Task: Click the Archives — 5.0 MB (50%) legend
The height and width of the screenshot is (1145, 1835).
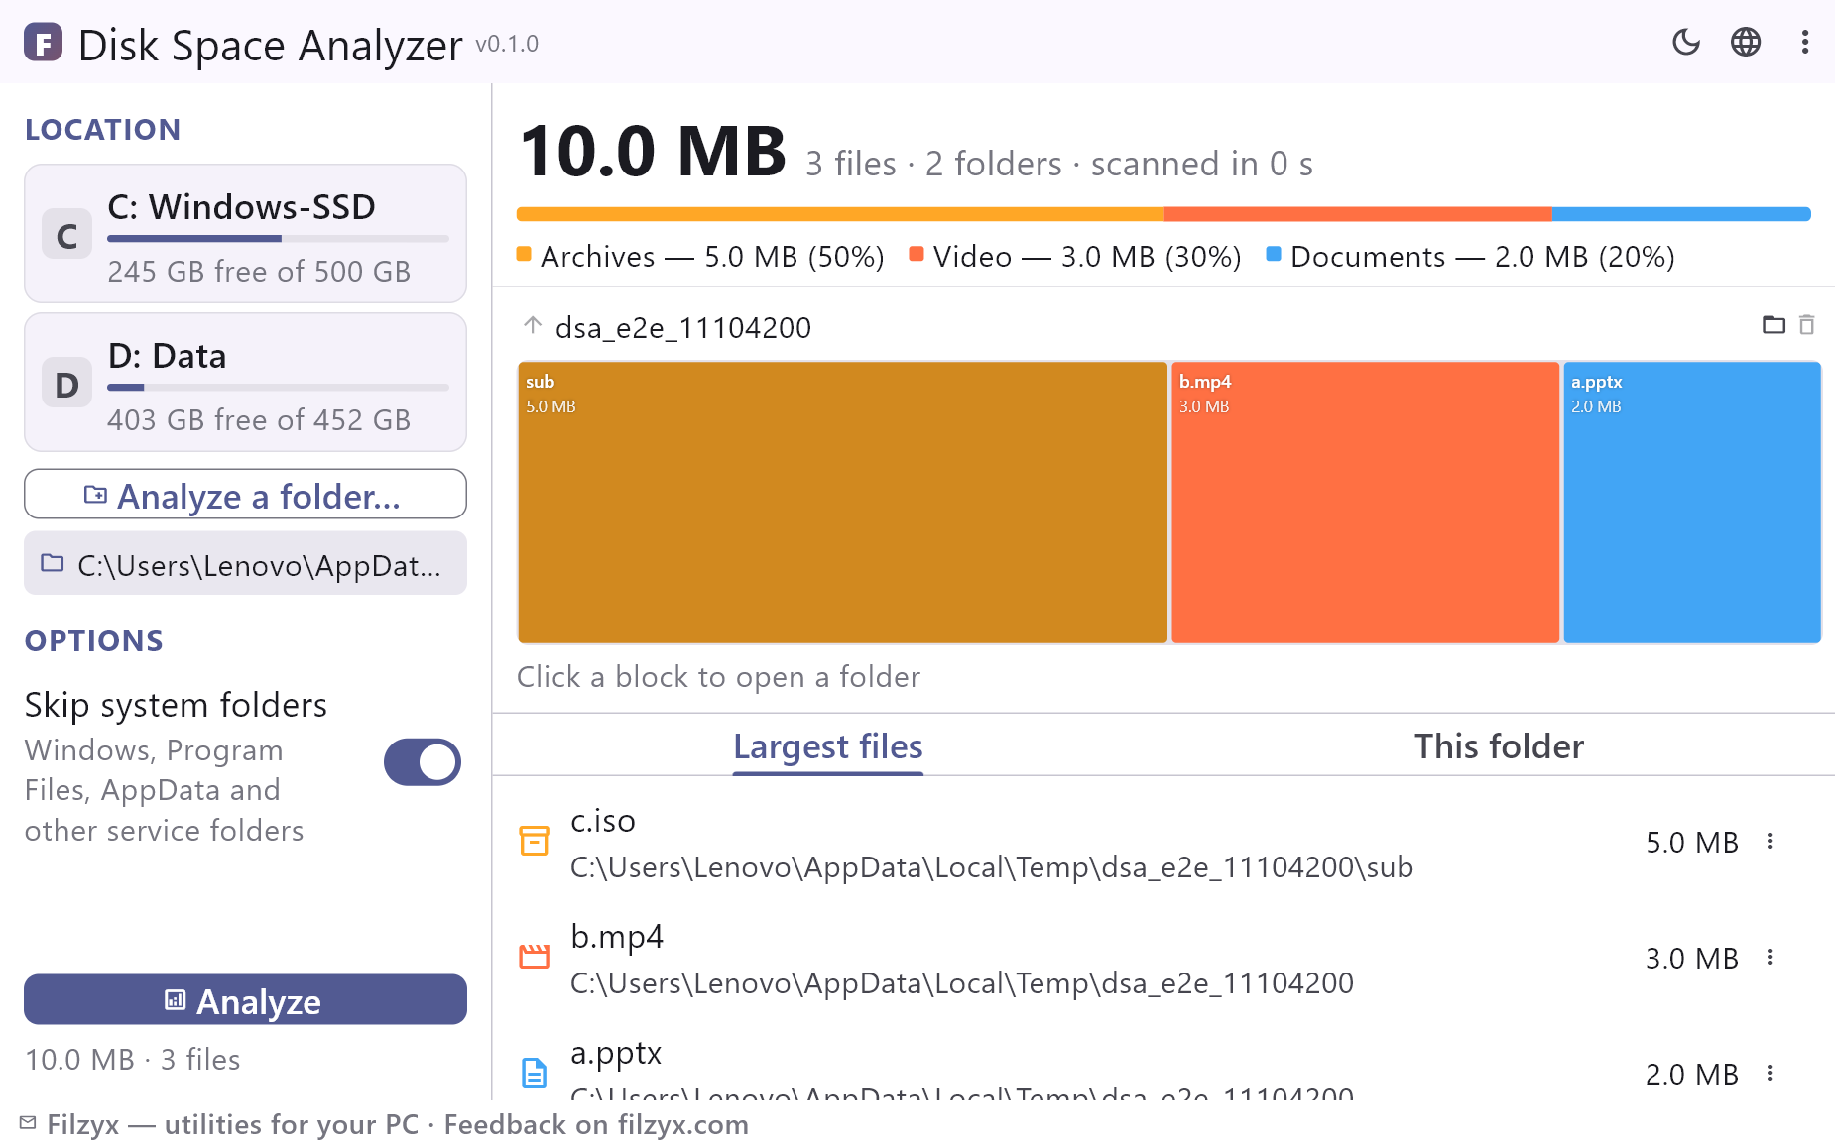Action: [x=700, y=257]
